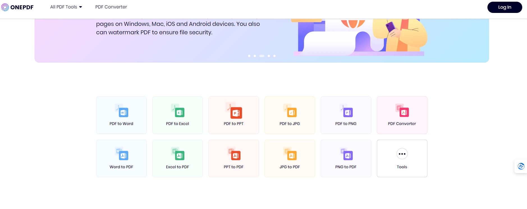The image size is (527, 209).
Task: Open the PDF Converter tile in grid
Action: [x=402, y=115]
